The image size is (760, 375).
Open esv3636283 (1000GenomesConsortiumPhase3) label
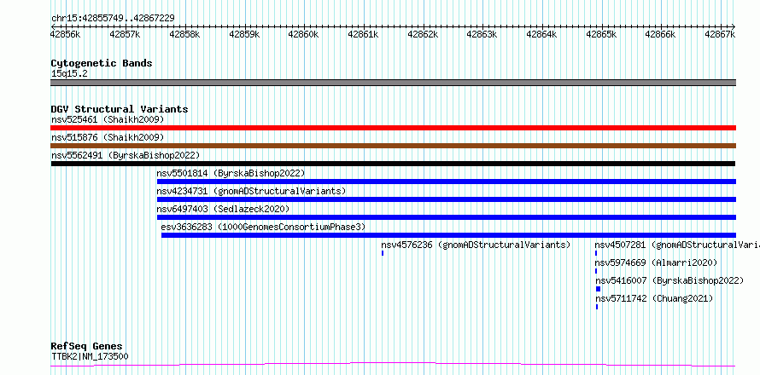pyautogui.click(x=263, y=227)
